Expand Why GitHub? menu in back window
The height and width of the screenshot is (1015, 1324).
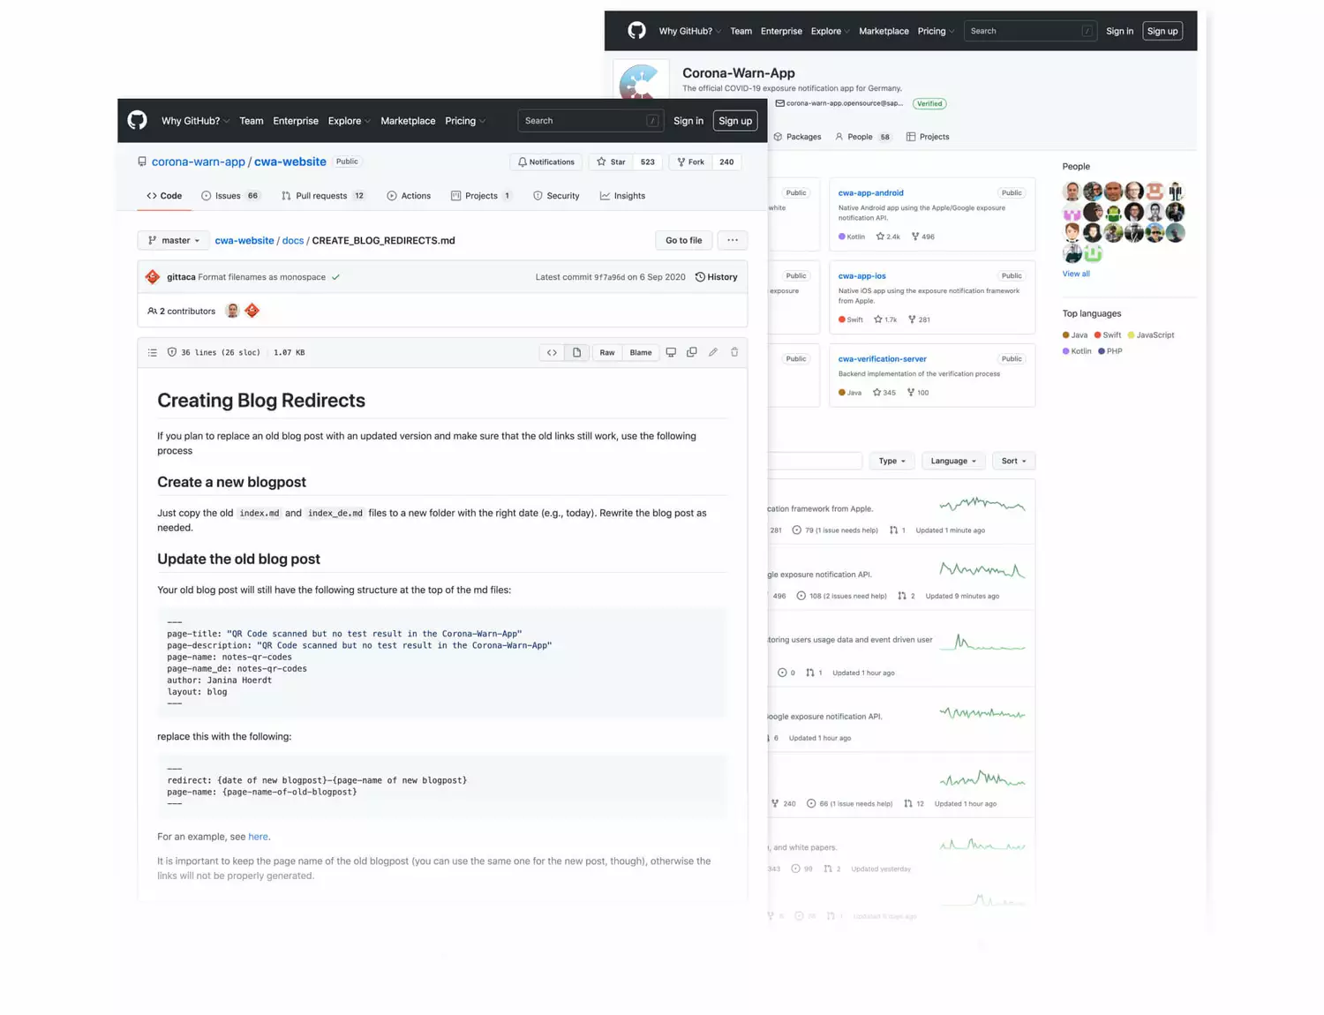point(689,31)
